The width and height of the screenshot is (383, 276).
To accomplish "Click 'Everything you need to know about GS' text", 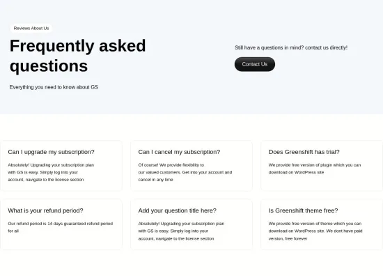I will (x=54, y=87).
